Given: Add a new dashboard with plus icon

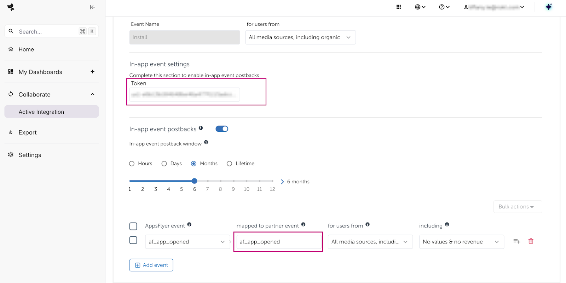Looking at the screenshot, I should coord(92,72).
